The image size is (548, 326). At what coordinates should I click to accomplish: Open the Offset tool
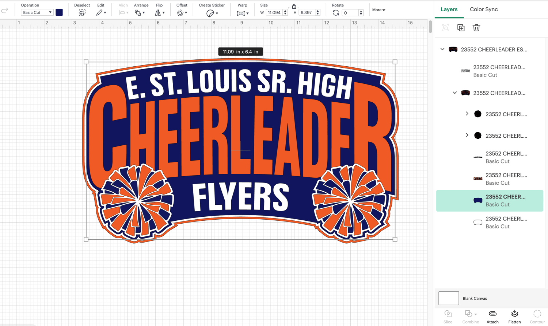180,13
